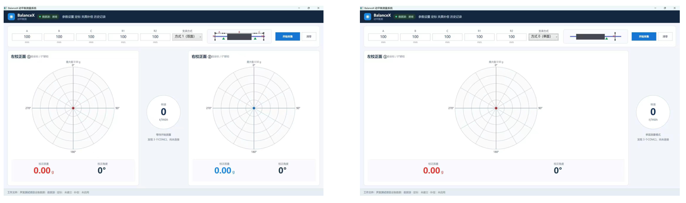Click red center dot of polar chart, 方式 0 window

[x=496, y=108]
